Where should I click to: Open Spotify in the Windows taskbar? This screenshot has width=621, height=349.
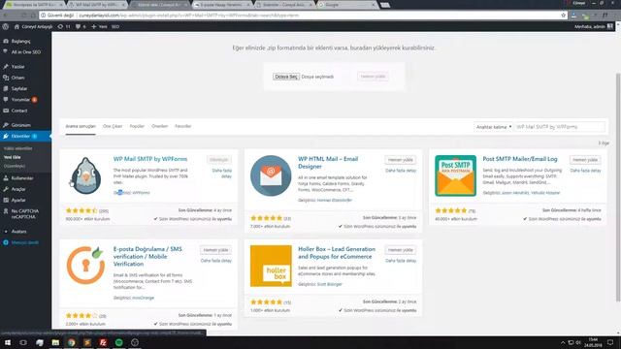[118, 342]
